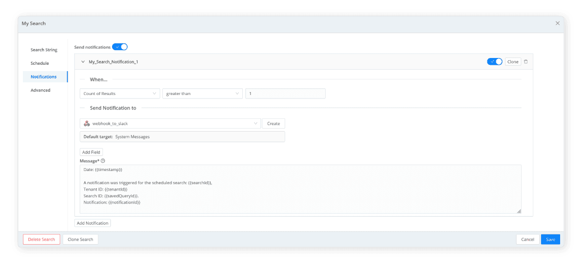The height and width of the screenshot is (268, 585).
Task: Open the Schedule tab
Action: point(39,63)
